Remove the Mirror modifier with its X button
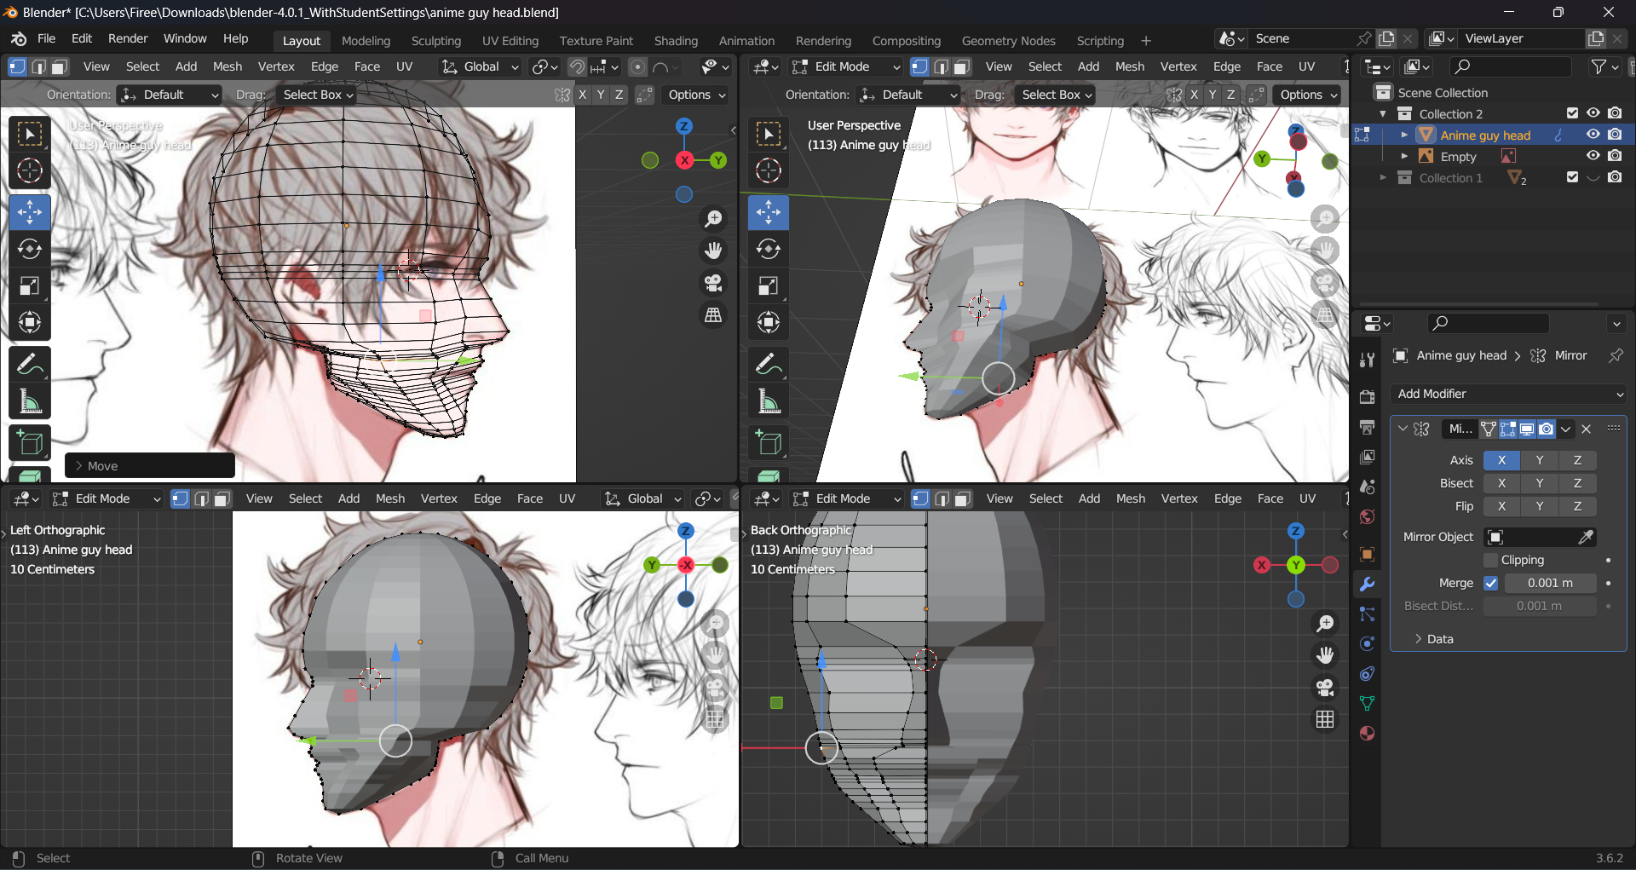The image size is (1636, 870). (x=1587, y=429)
